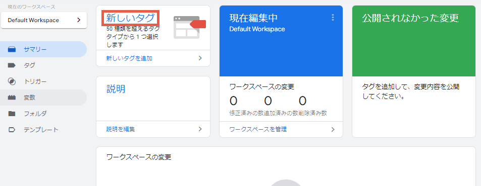Click the 新しいタグ heading

coord(130,18)
